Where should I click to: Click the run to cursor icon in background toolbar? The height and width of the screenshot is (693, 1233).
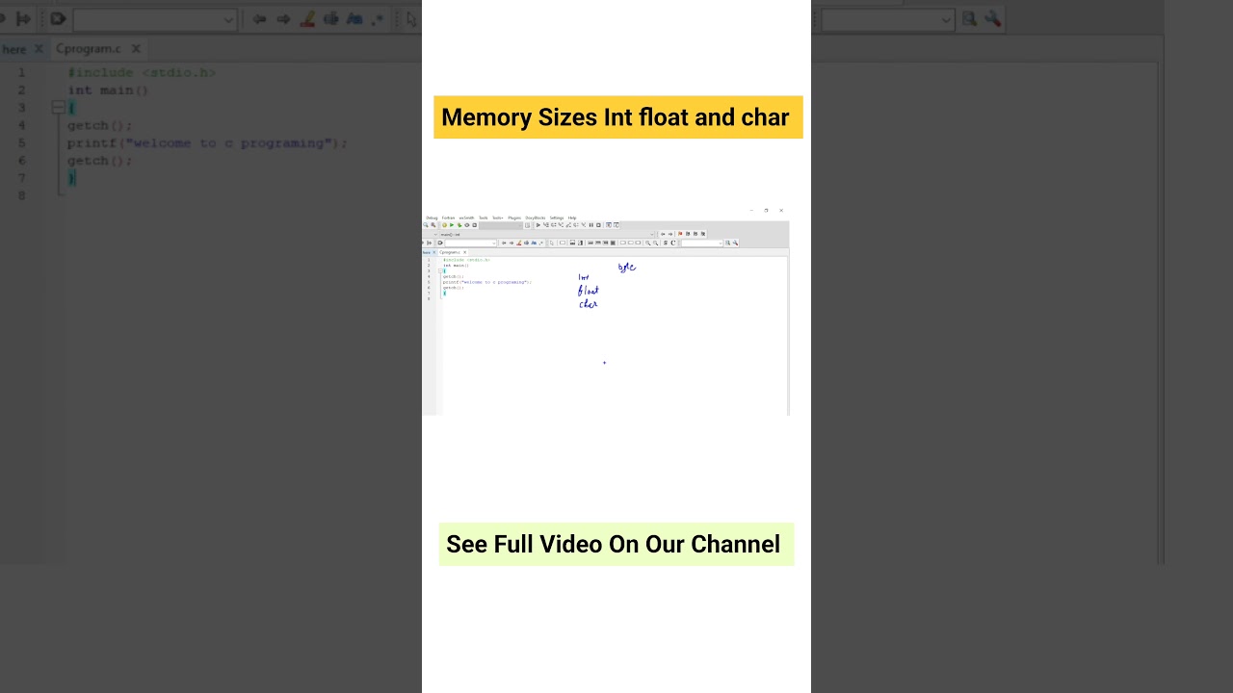[58, 18]
